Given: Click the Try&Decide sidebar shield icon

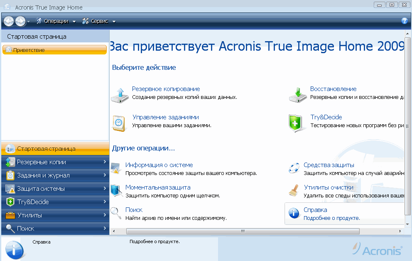Looking at the screenshot, I should click(x=10, y=202).
